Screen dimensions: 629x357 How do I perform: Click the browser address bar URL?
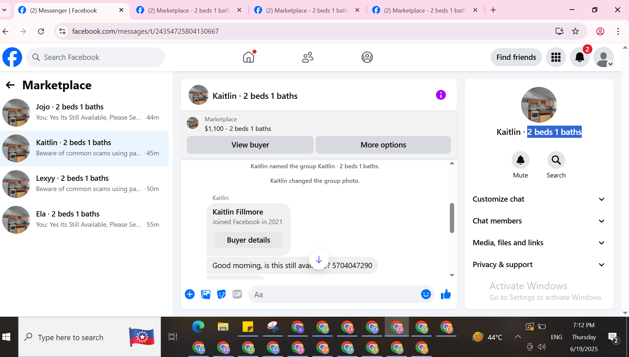(145, 31)
